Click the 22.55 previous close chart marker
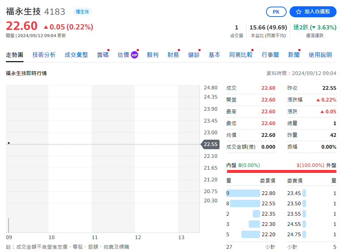 [x=211, y=144]
